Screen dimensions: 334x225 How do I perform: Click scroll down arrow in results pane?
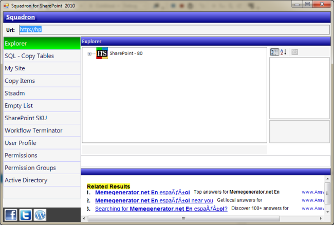328,212
